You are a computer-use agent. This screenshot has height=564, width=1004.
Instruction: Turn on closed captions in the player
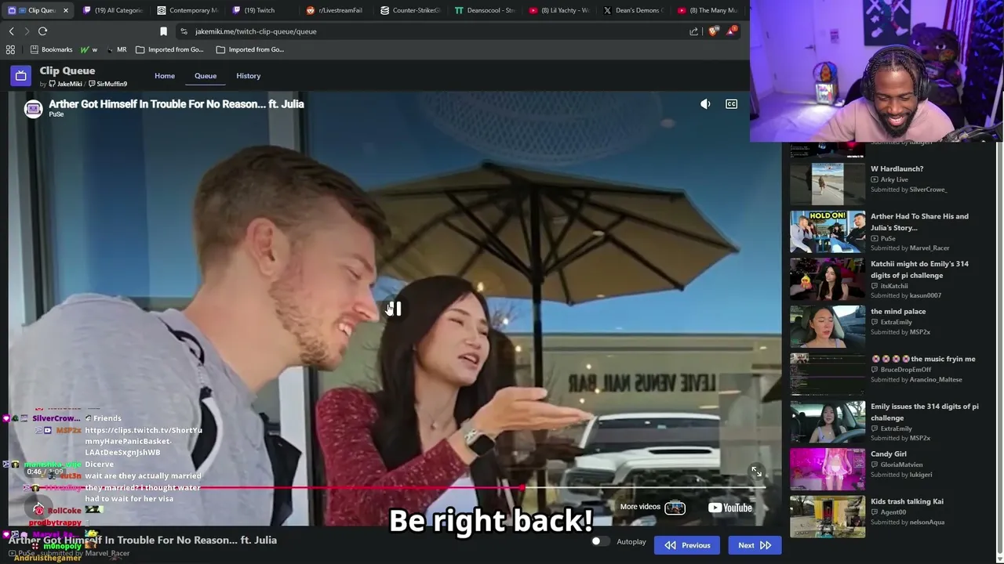click(x=731, y=104)
